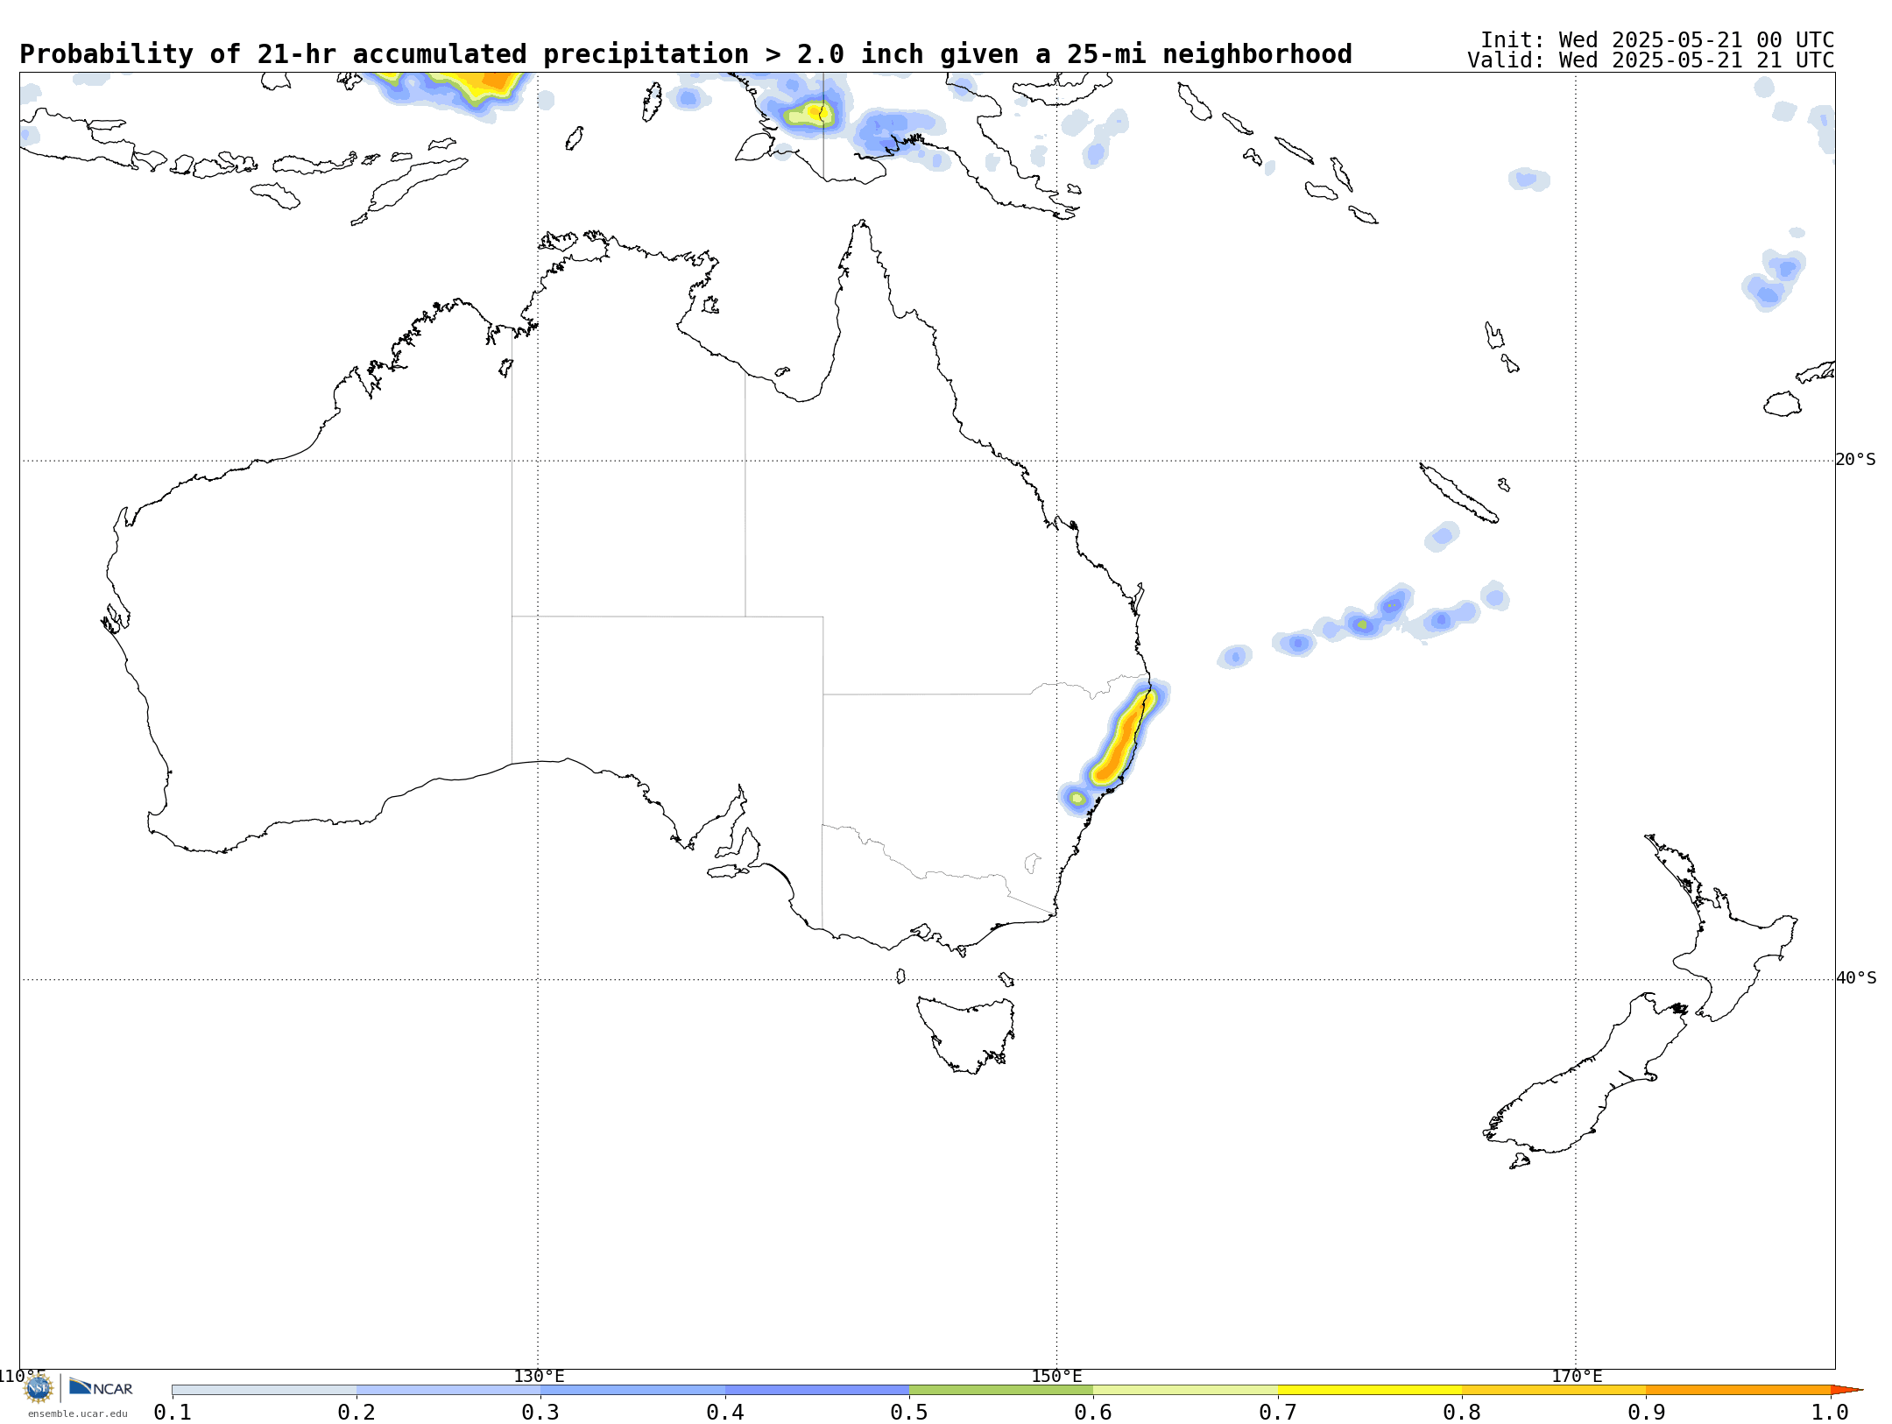The height and width of the screenshot is (1424, 1892).
Task: Click the 0.8–0.9 gold colorbar segment
Action: click(1554, 1390)
